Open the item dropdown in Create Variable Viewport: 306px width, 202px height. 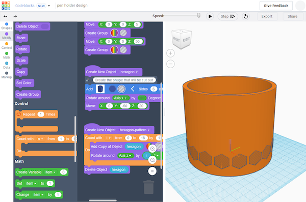click(x=50, y=172)
